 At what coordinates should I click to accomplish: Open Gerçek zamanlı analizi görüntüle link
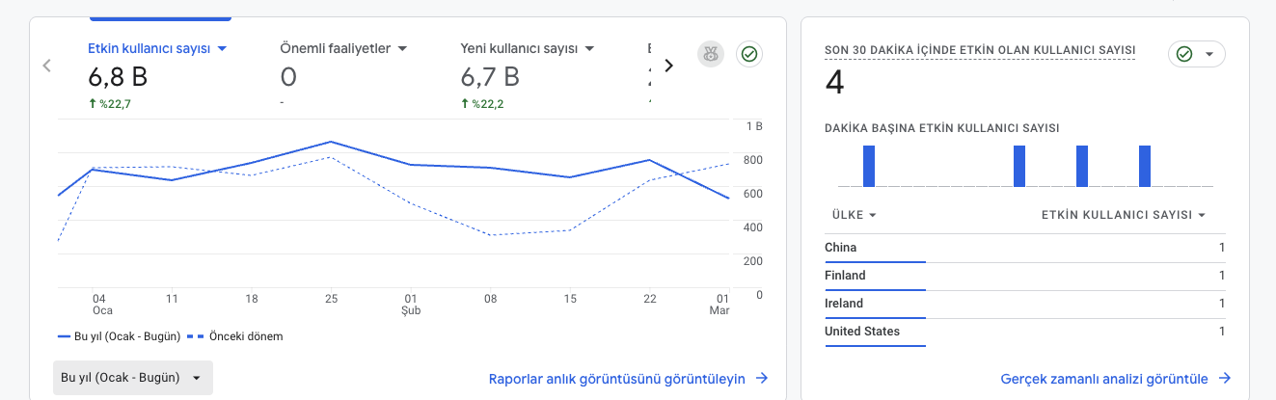(1116, 379)
